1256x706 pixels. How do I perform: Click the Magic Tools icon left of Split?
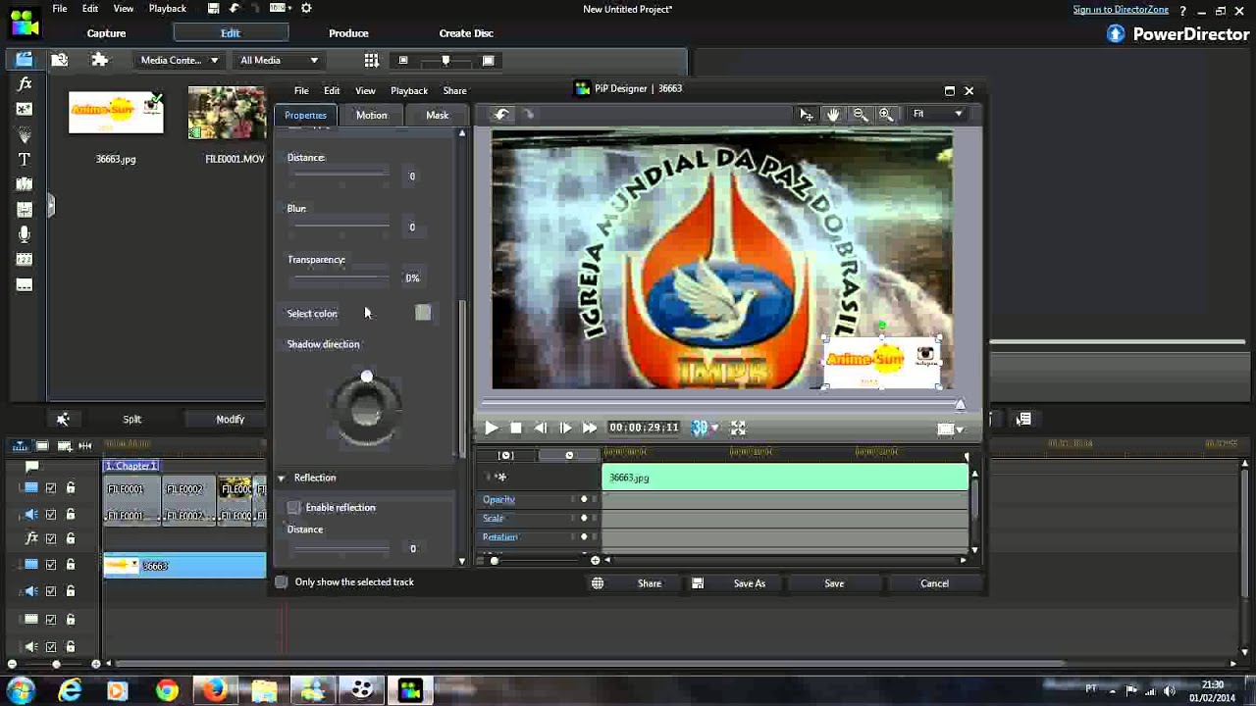[x=63, y=420]
